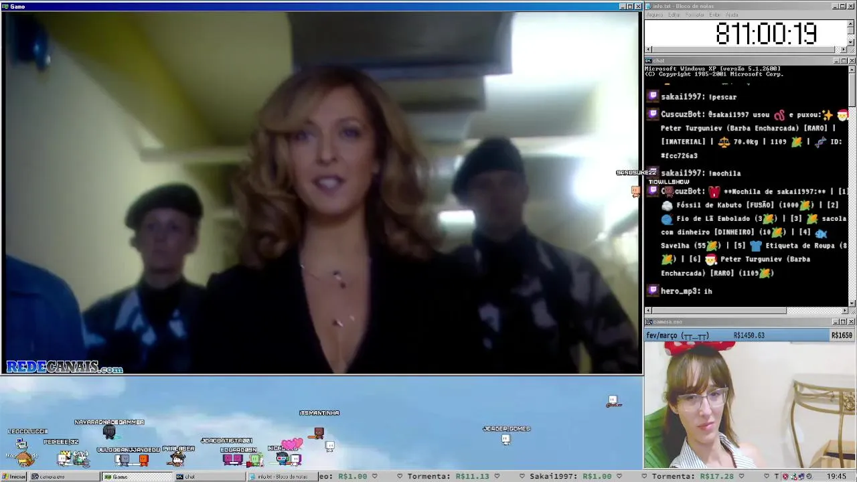
Task: Minimize the chat window
Action: click(x=836, y=61)
